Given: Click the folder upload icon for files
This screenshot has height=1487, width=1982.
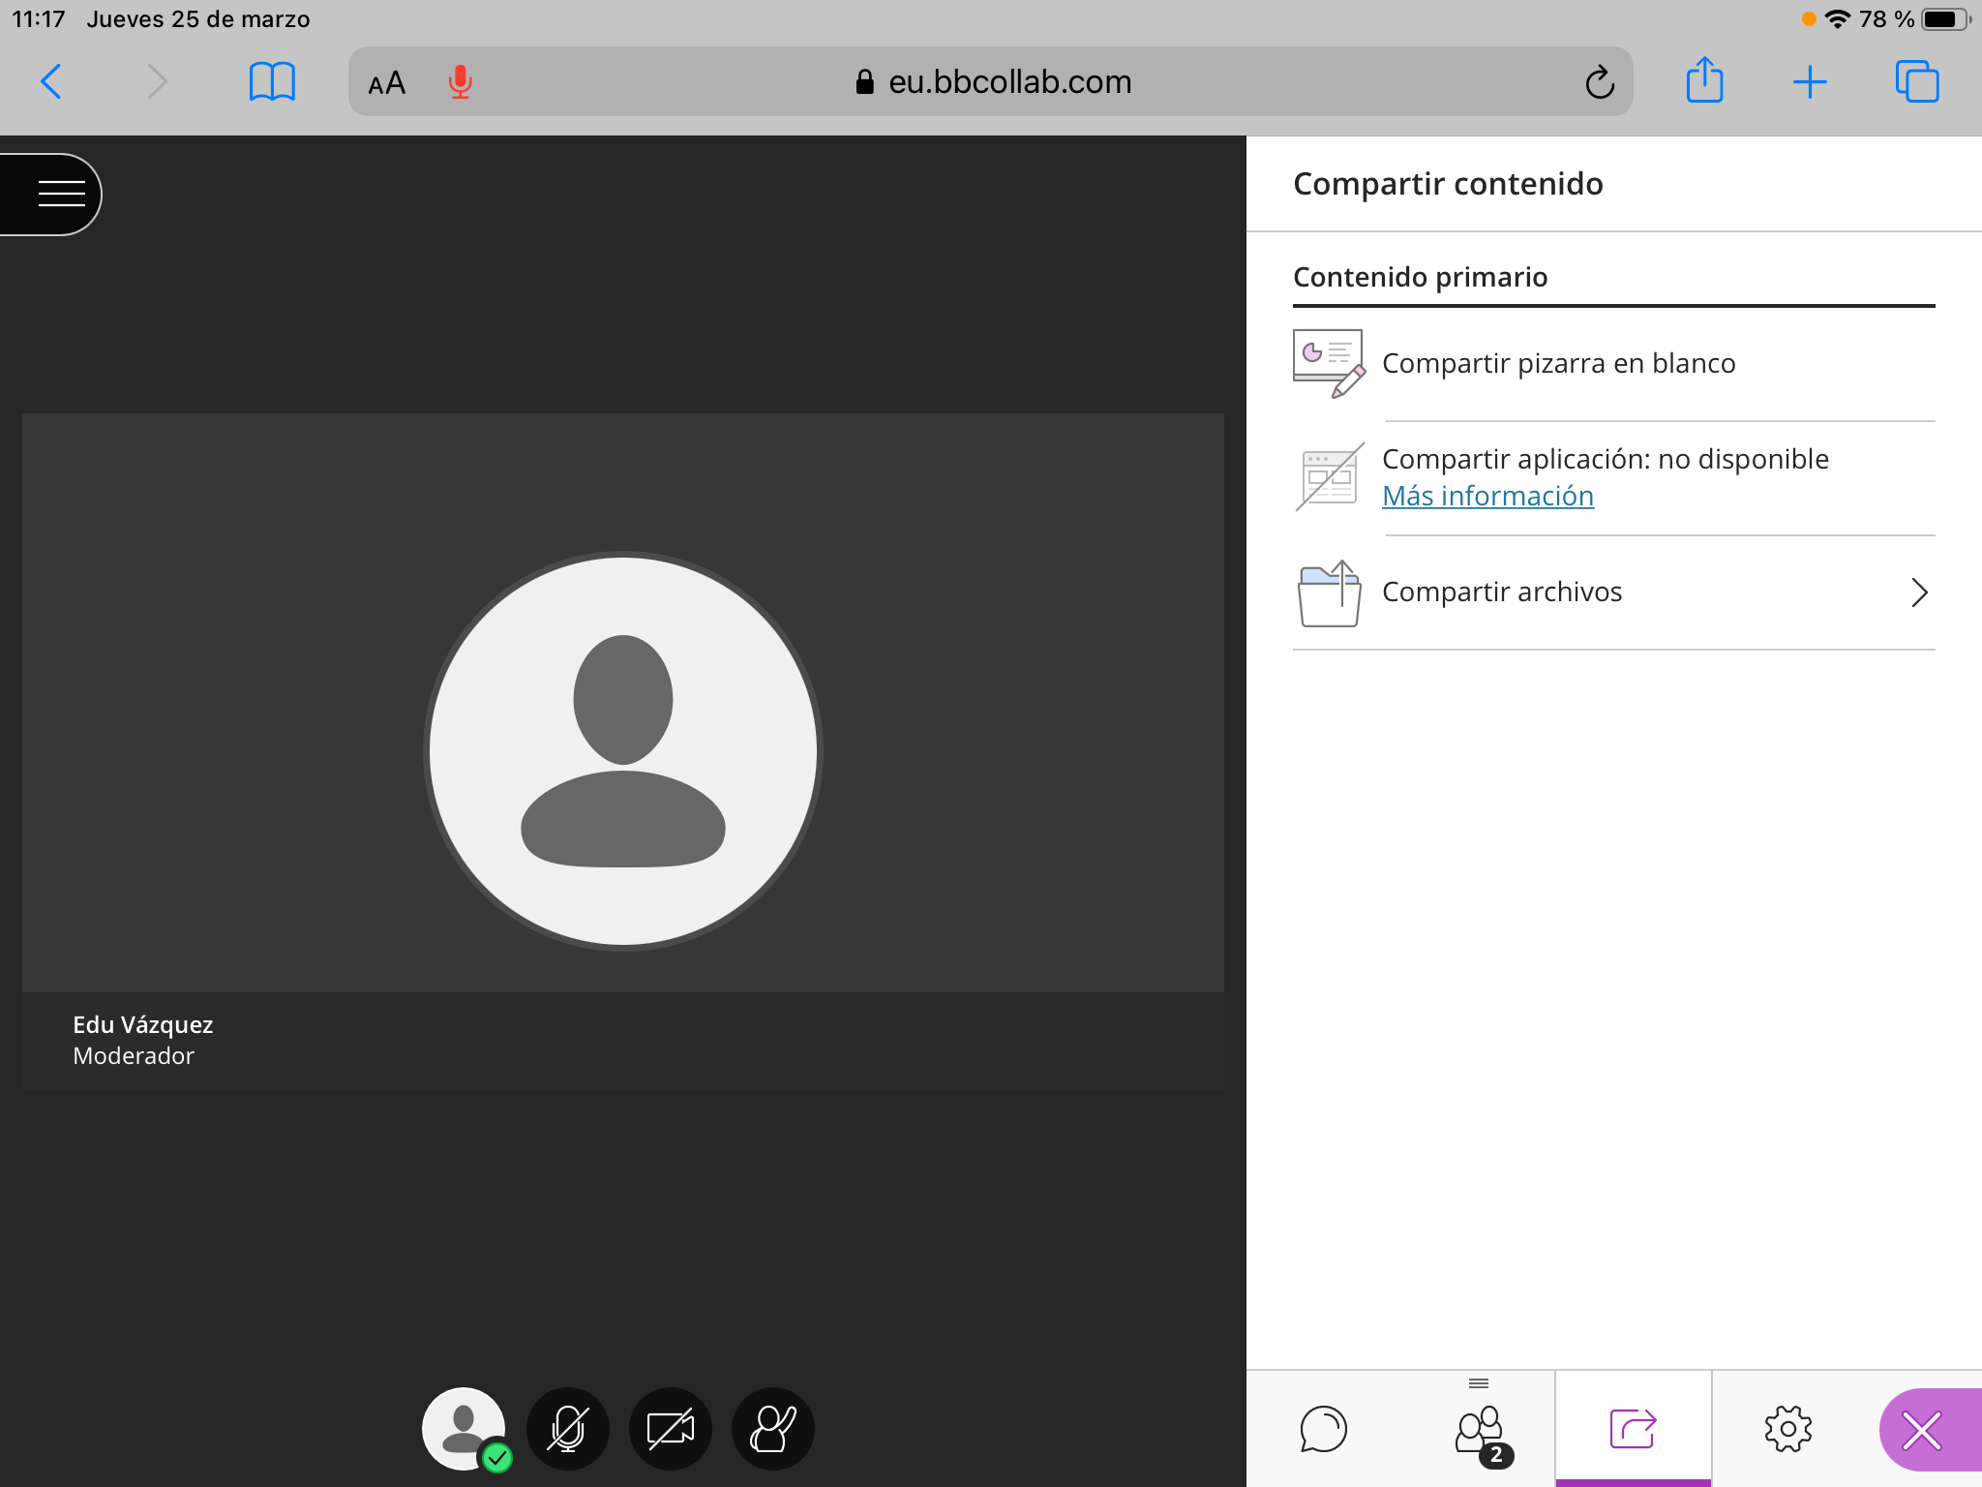Looking at the screenshot, I should (1330, 592).
